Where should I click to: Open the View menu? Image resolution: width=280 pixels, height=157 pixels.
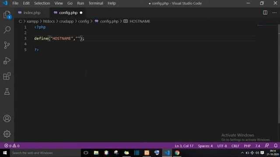click(59, 3)
